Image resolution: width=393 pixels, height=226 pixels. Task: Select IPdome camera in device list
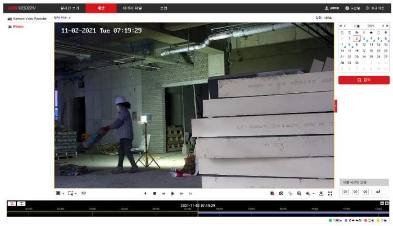click(x=18, y=27)
